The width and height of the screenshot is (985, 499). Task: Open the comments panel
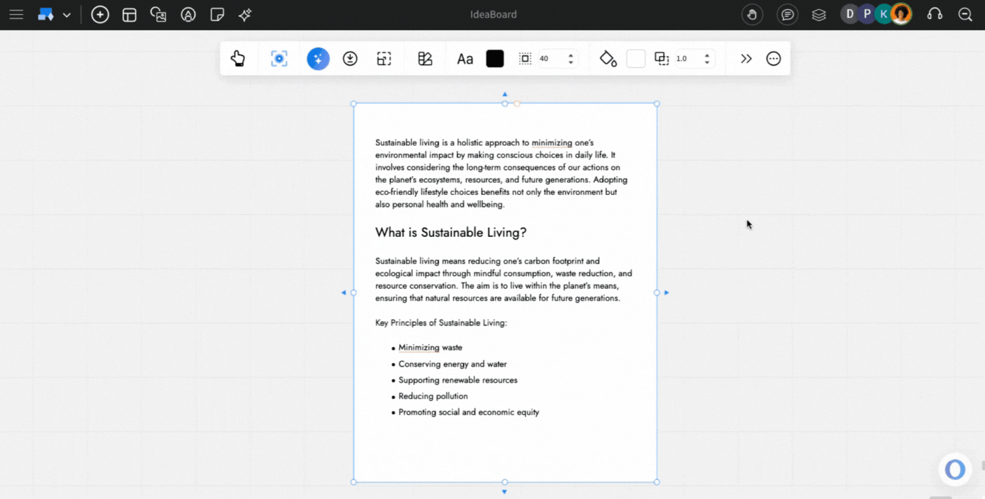(787, 15)
